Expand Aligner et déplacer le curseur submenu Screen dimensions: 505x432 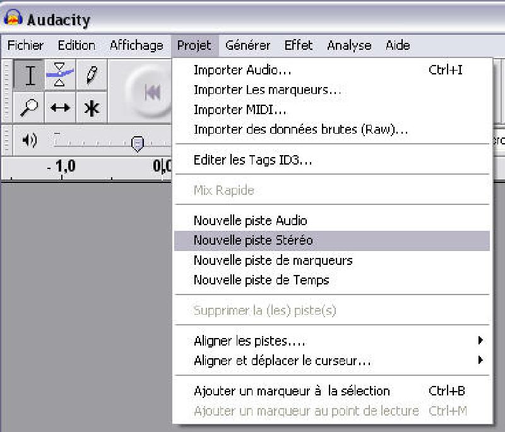tap(332, 361)
